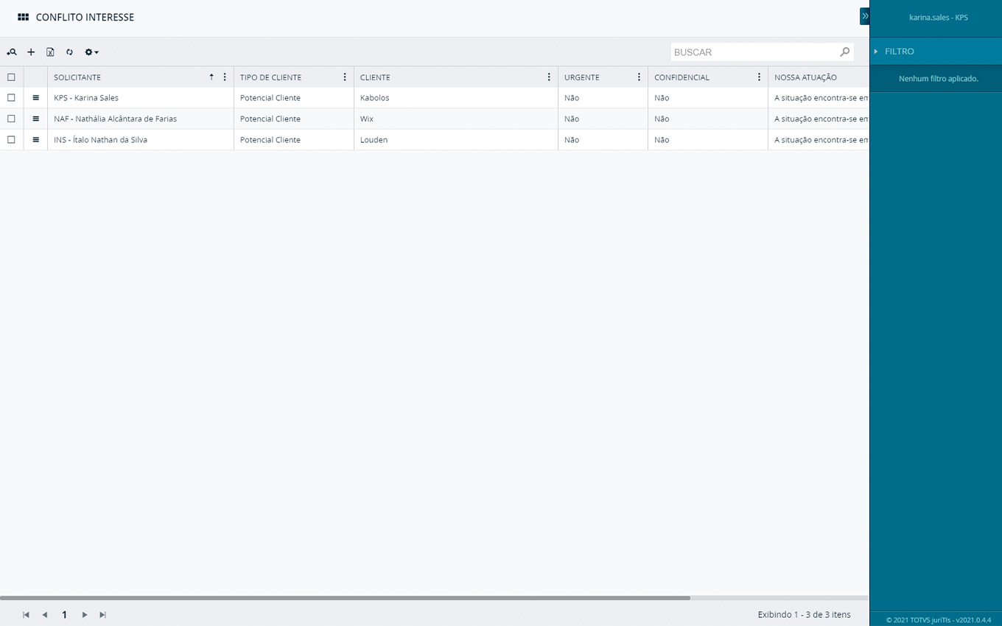Open SOLICITANTE column options menu

pyautogui.click(x=225, y=77)
